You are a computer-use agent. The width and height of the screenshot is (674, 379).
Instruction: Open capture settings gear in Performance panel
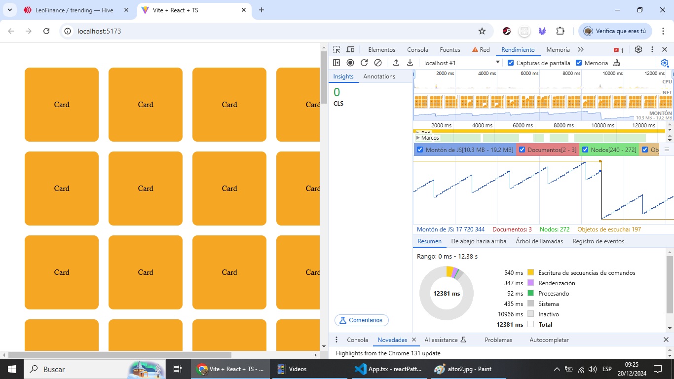[x=665, y=63]
